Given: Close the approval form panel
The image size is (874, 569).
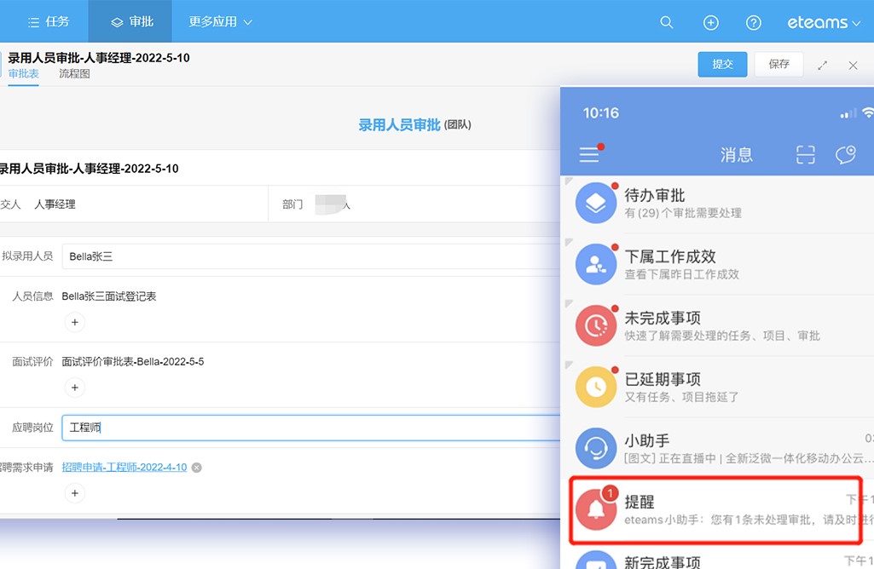Looking at the screenshot, I should pos(853,66).
